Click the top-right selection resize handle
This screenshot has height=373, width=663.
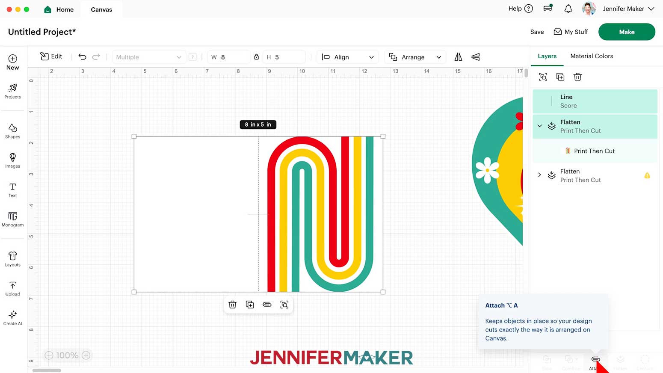(x=383, y=136)
